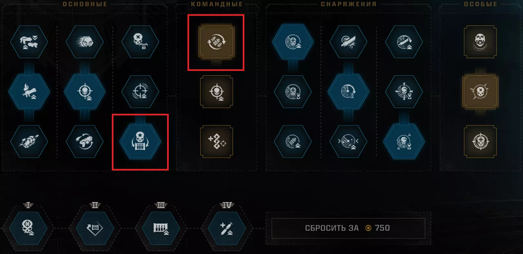This screenshot has width=523, height=254.
Task: Pick the highlighted skull-with-ammo-crate perk
Action: pyautogui.click(x=140, y=142)
